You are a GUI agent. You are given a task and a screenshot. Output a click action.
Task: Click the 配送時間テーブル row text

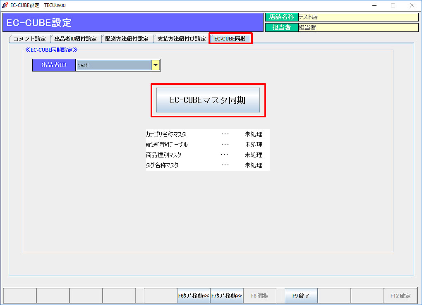tap(167, 144)
